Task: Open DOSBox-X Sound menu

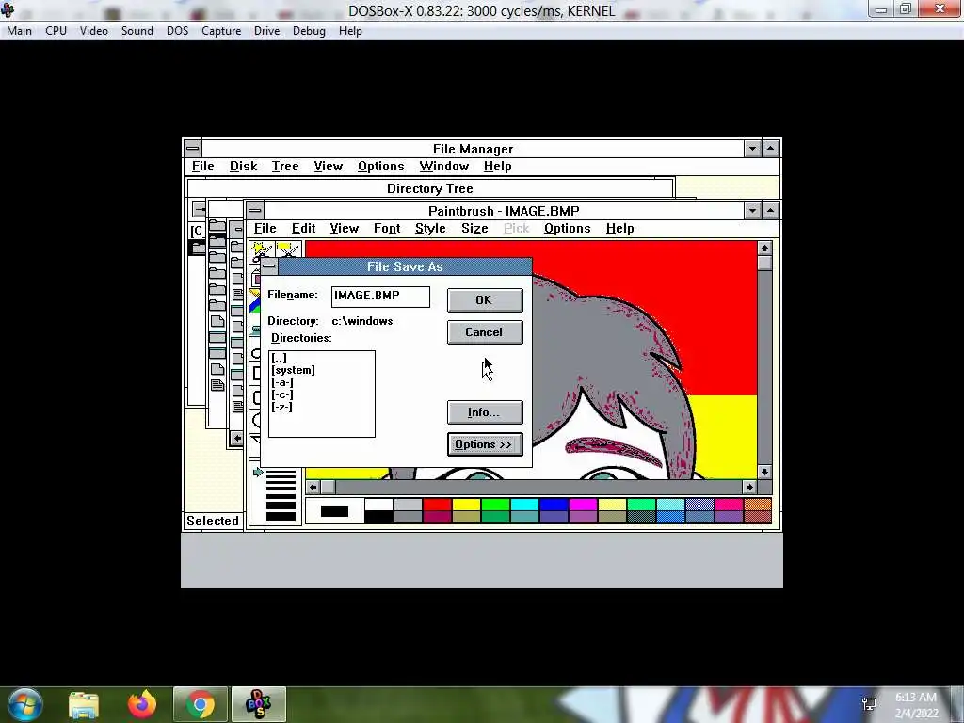Action: point(137,31)
